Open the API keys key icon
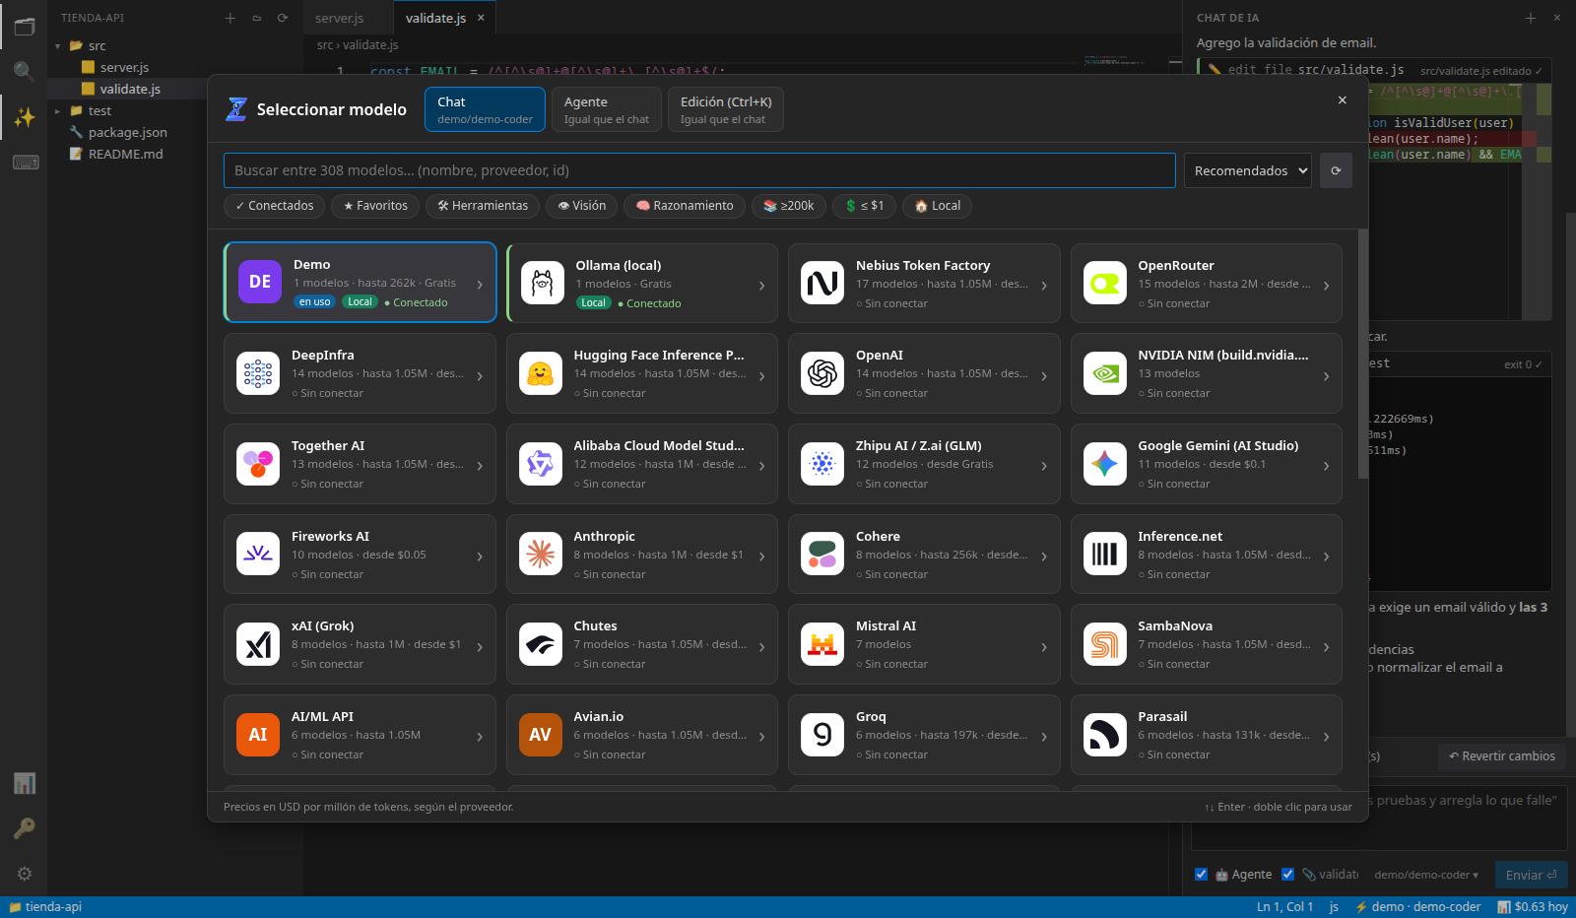The height and width of the screenshot is (918, 1576). pos(25,828)
